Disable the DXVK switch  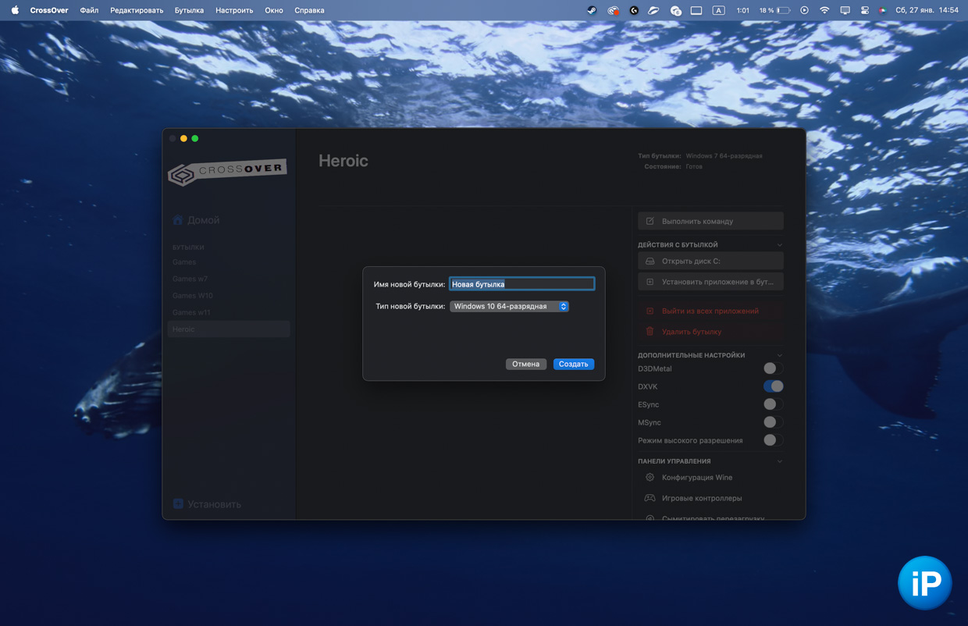click(x=773, y=386)
